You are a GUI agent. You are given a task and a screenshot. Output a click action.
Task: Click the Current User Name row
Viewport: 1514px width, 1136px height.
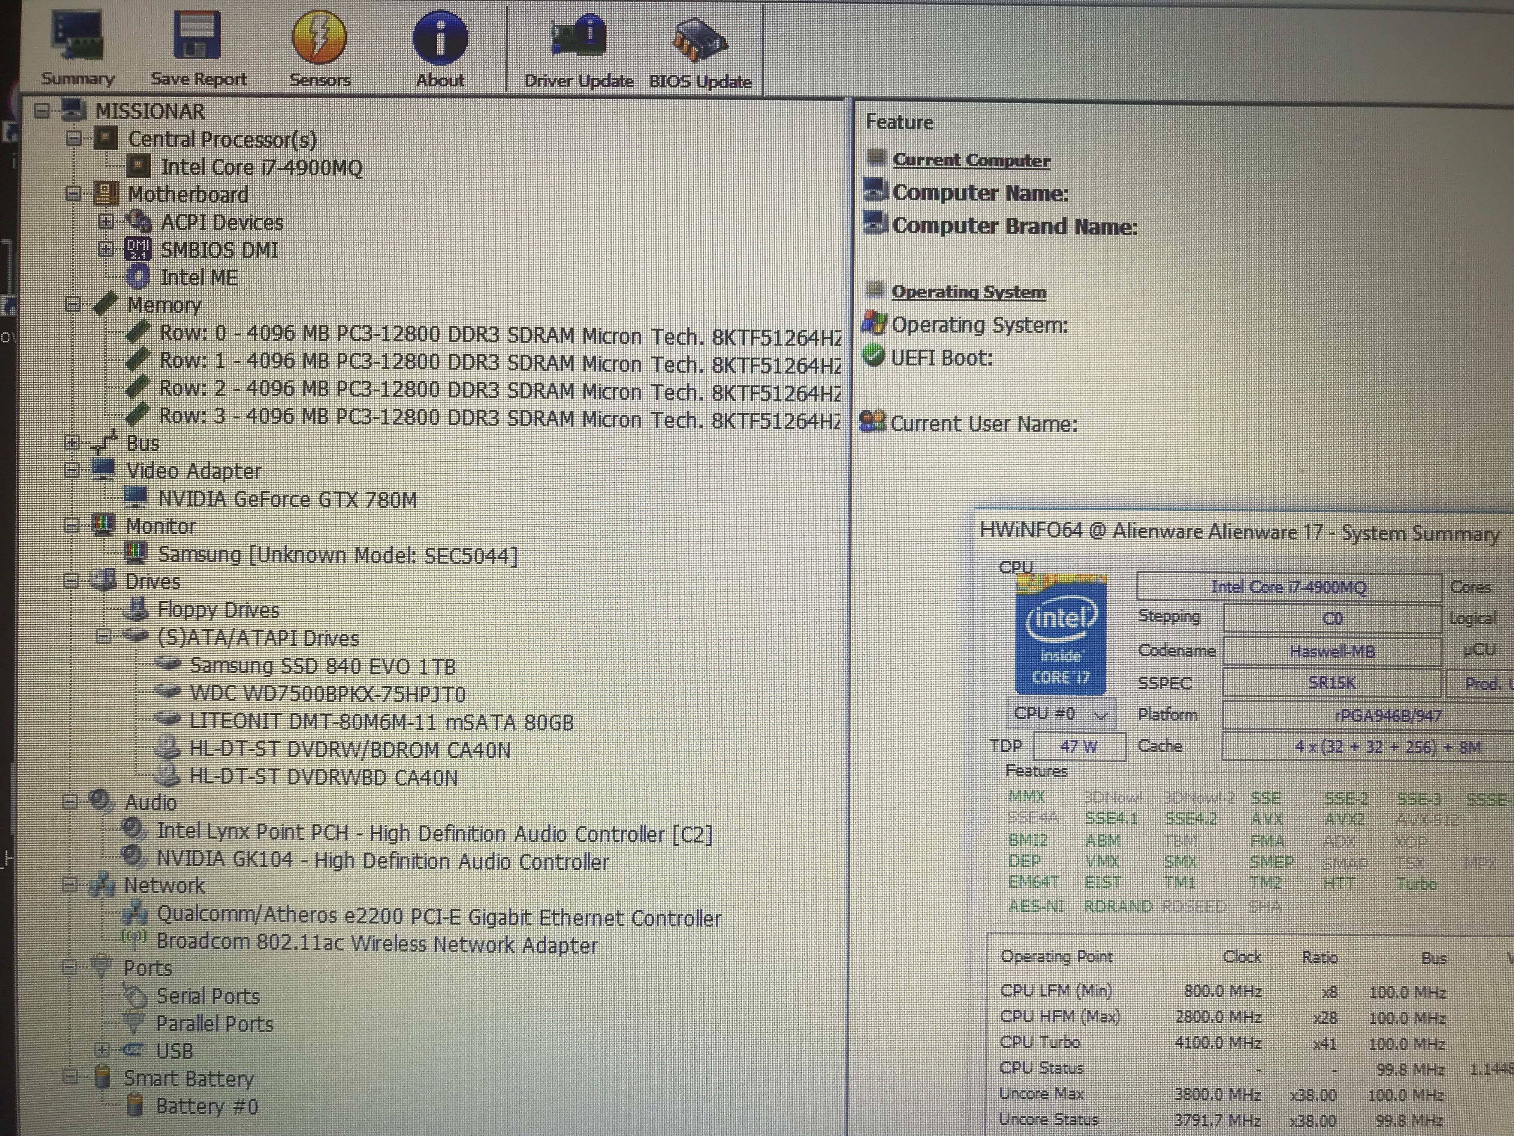click(x=983, y=424)
